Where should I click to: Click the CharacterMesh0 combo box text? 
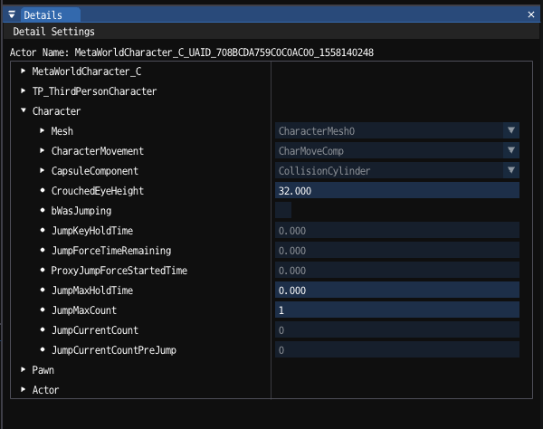click(317, 131)
